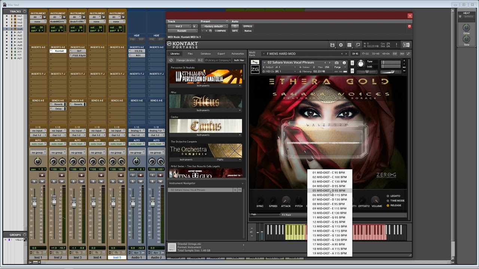Toggle the RELEASE option
Image resolution: width=479 pixels, height=269 pixels.
(x=394, y=205)
